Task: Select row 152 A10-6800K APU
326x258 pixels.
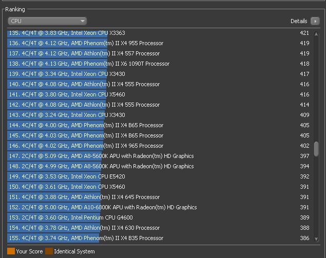Action: point(160,207)
